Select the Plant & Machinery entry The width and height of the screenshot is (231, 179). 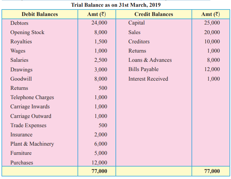32,144
